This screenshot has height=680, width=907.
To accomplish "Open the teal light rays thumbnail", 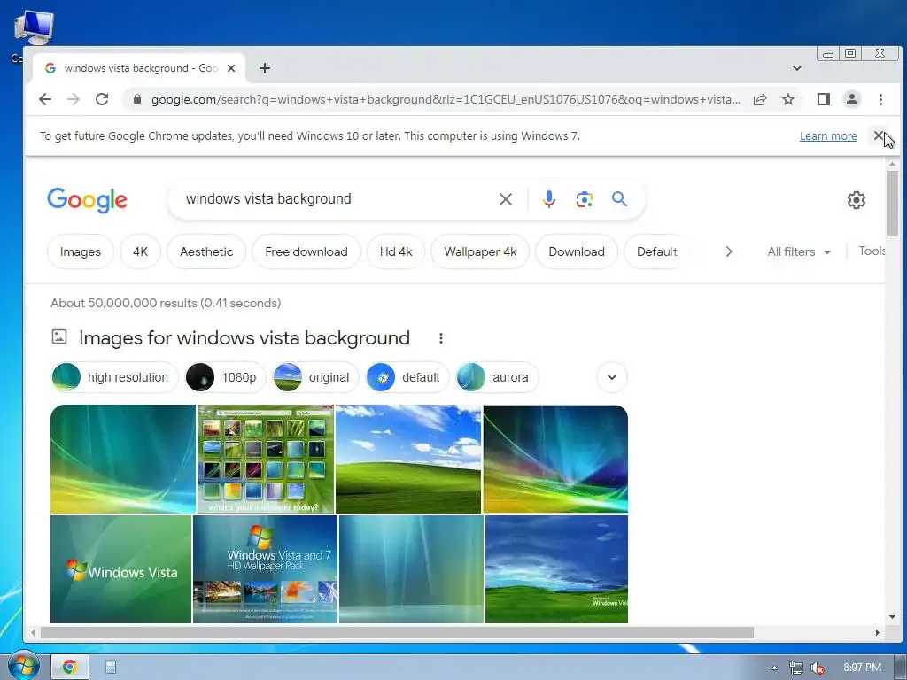I will [x=411, y=569].
